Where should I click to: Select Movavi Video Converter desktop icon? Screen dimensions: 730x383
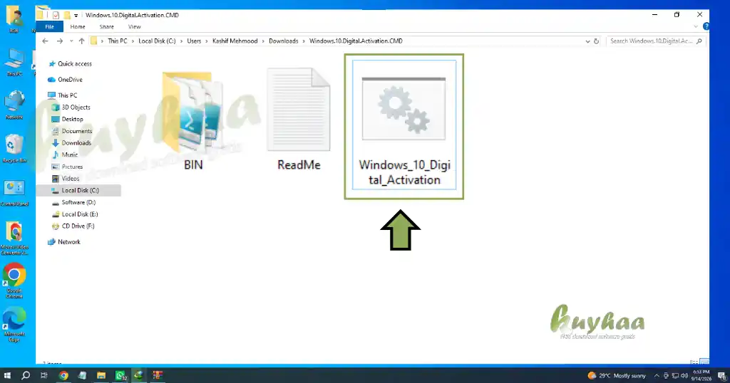[14, 238]
